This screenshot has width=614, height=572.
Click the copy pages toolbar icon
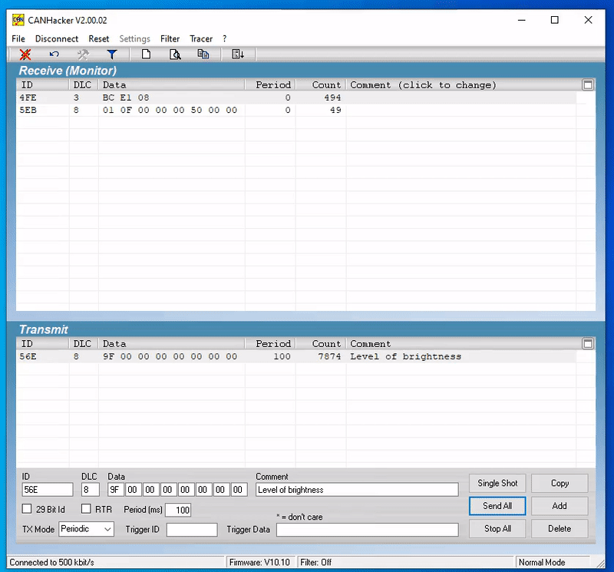click(203, 55)
